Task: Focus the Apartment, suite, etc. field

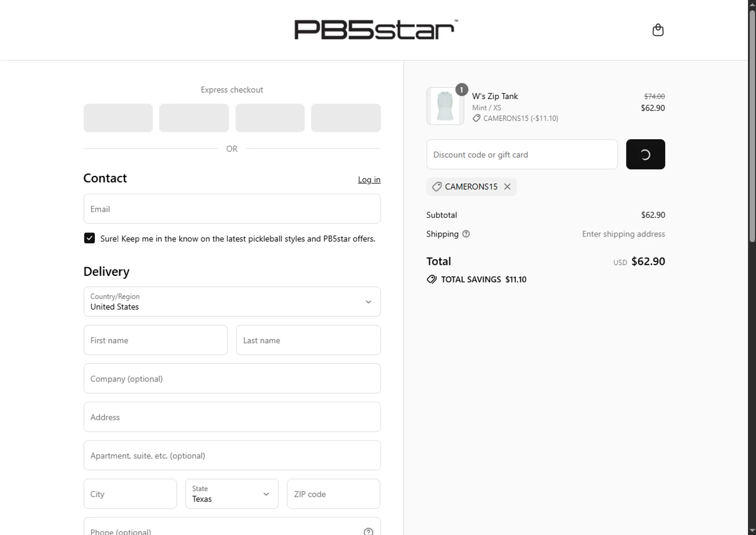Action: click(x=232, y=455)
